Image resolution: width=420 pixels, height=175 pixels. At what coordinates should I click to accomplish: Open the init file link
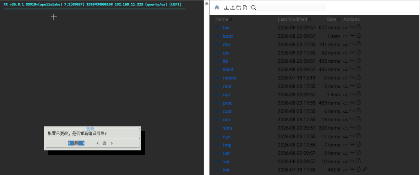coord(226,170)
